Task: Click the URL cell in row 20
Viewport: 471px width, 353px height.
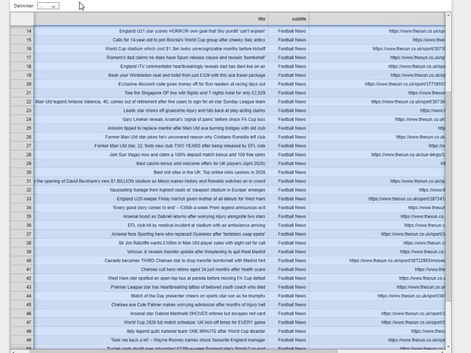Action: pos(377,84)
